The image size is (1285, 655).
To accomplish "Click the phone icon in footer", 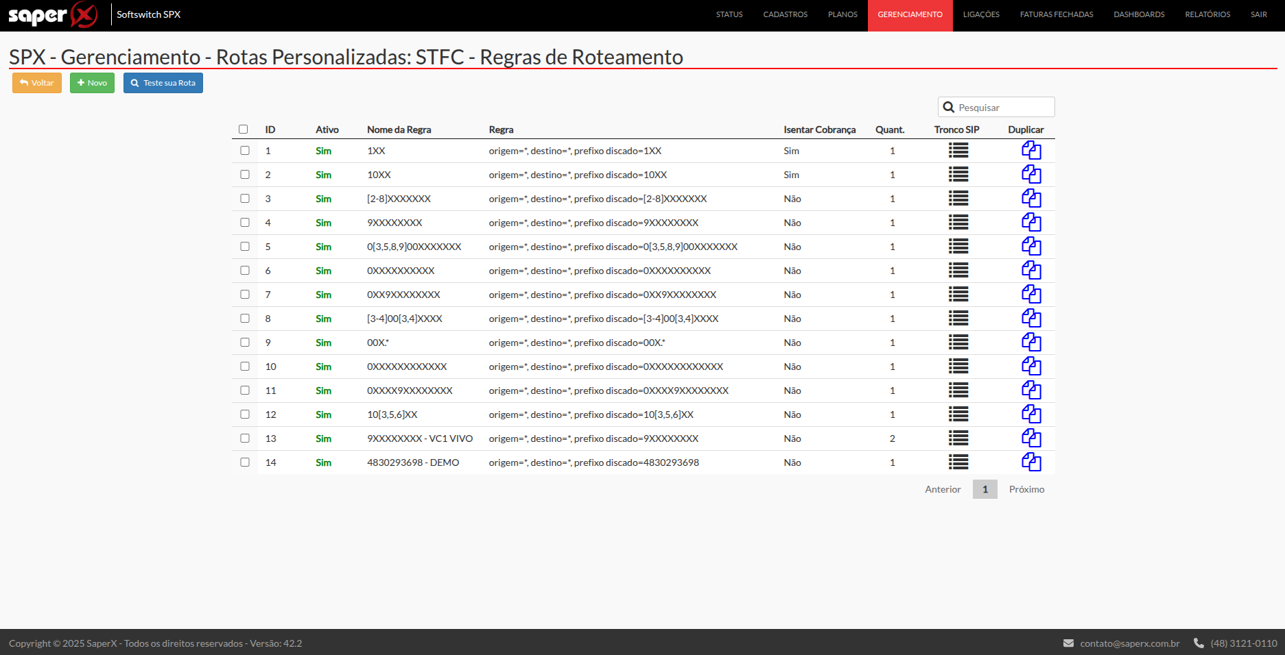I will coord(1199,643).
